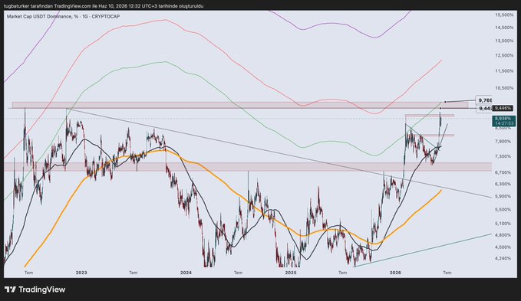Click the 5,500% price axis label
Screen dimensions: 521x301
click(x=503, y=210)
